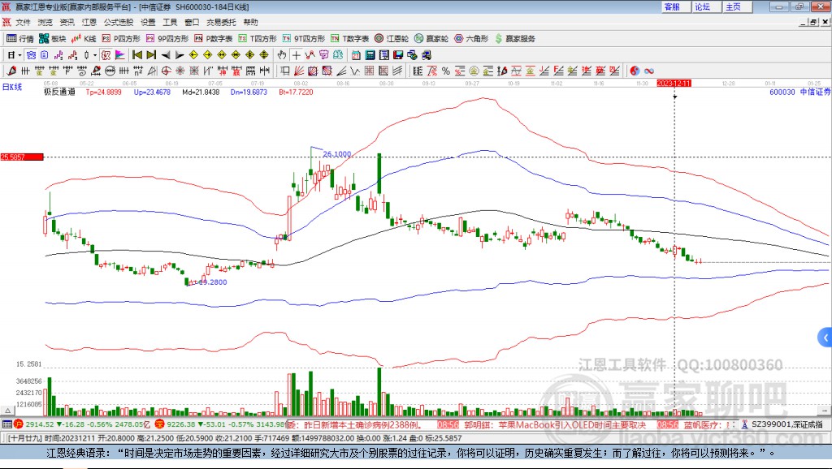This screenshot has height=469, width=832.
Task: Click the 主页 button
Action: point(737,6)
